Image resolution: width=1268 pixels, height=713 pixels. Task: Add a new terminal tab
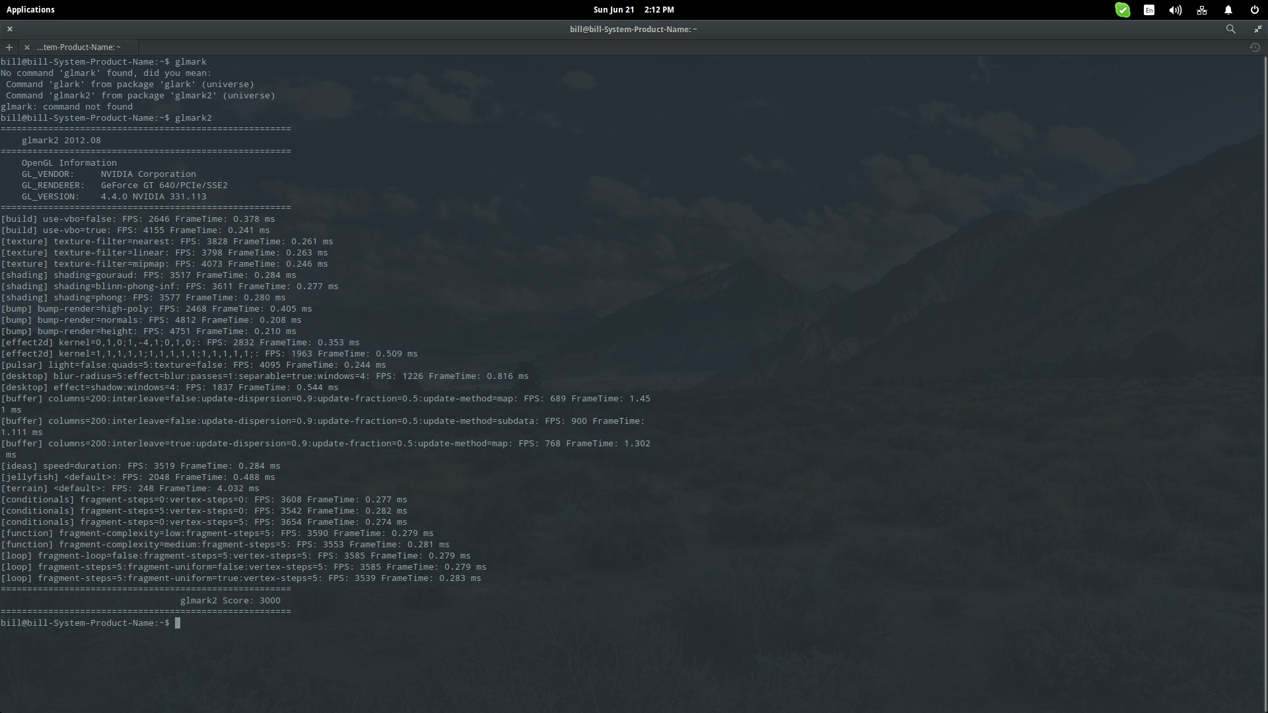pos(9,47)
